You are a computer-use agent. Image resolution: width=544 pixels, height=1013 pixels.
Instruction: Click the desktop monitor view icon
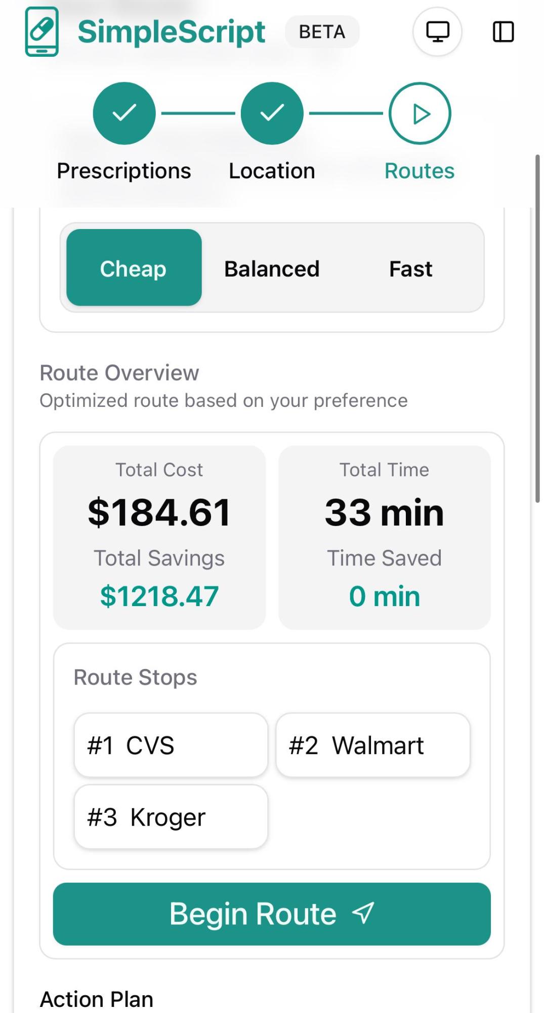(437, 31)
